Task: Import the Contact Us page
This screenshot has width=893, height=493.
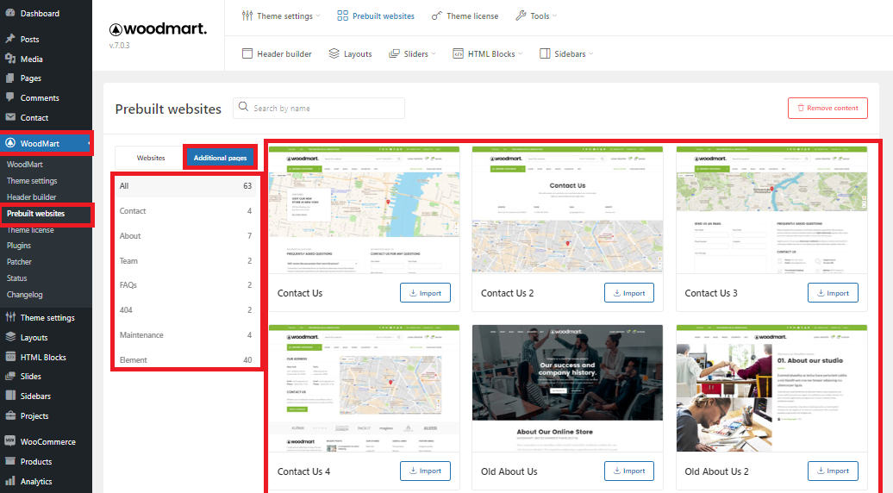Action: [426, 293]
